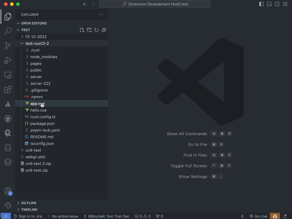
Task: Click the command center search box
Action: pos(155,4)
